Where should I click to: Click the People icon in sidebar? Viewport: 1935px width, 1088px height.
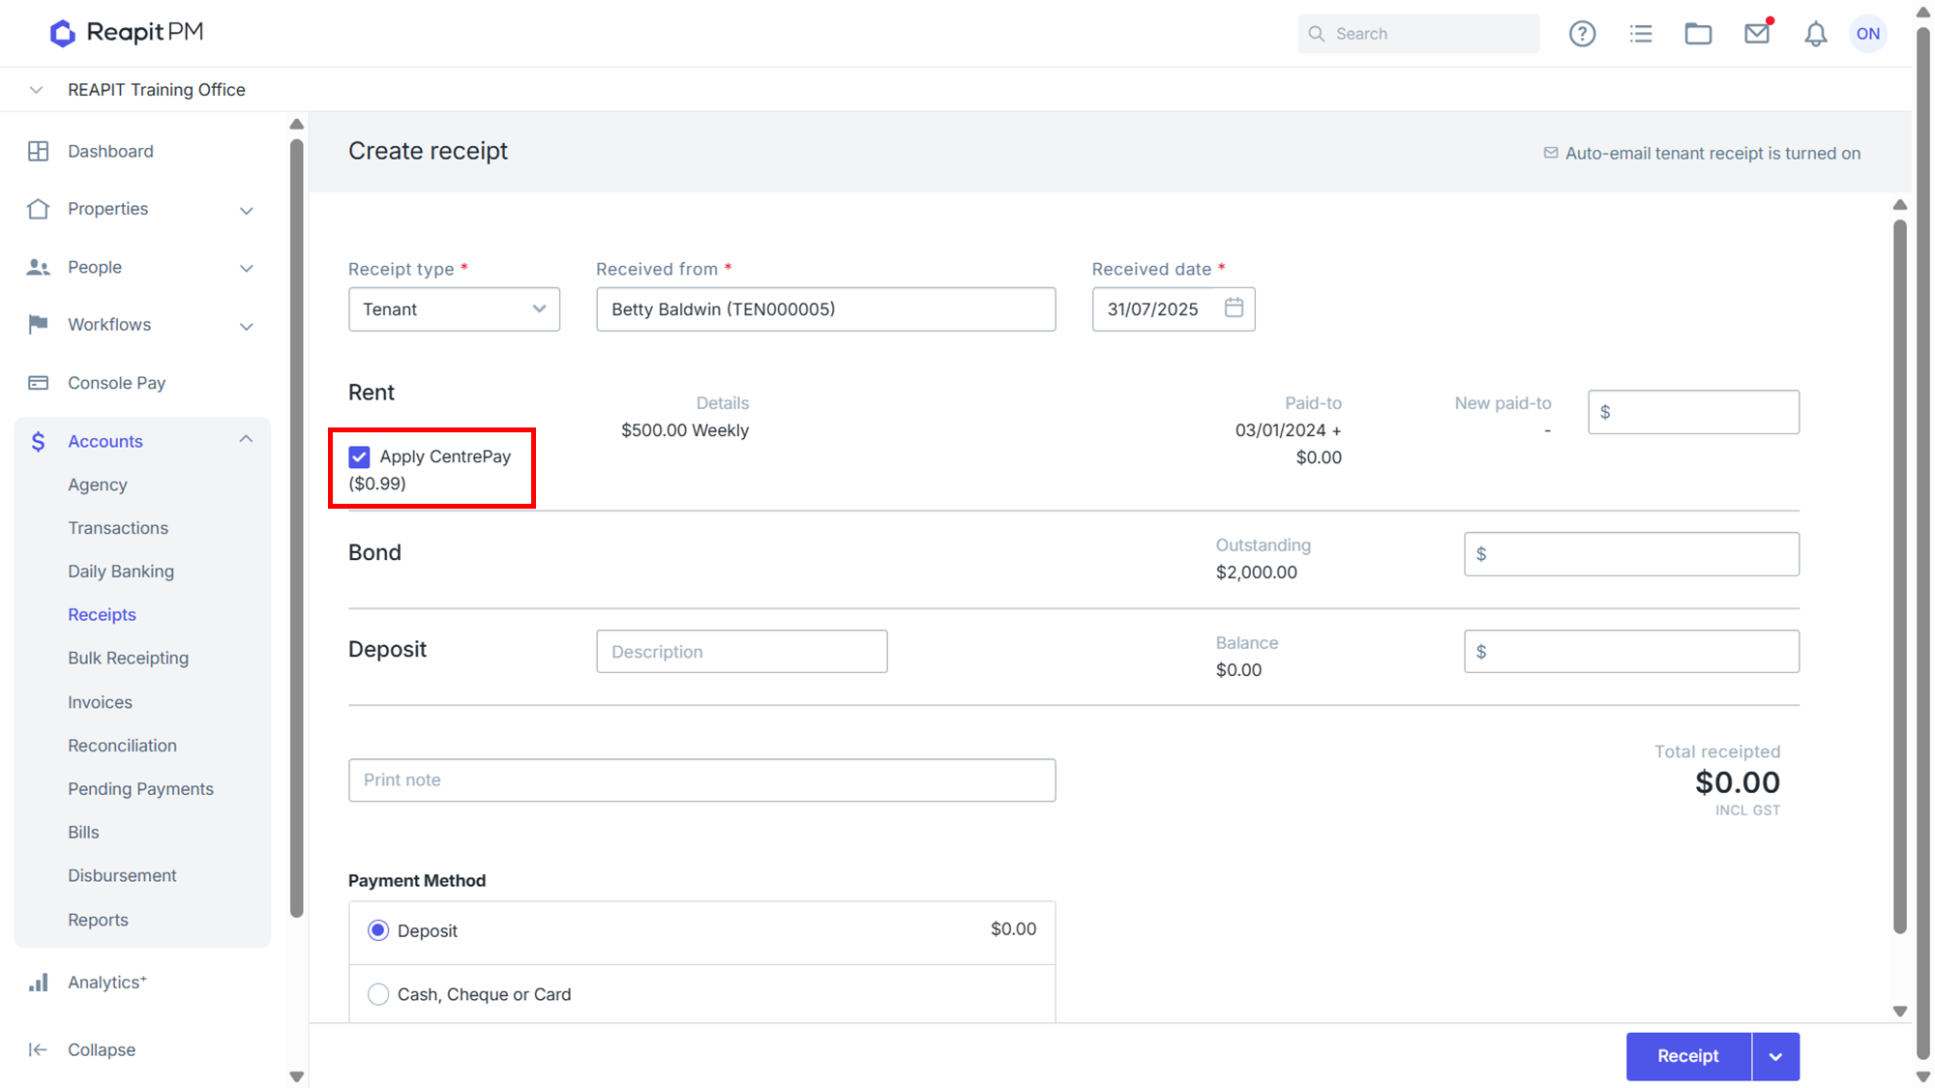(x=38, y=267)
